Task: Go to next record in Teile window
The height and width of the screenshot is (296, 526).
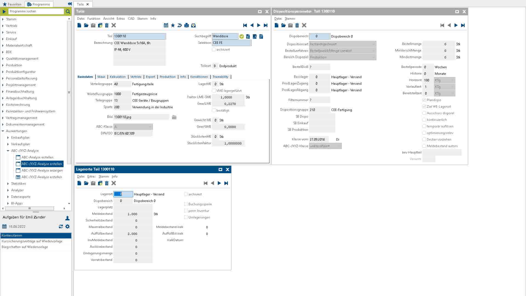Action: pyautogui.click(x=259, y=25)
